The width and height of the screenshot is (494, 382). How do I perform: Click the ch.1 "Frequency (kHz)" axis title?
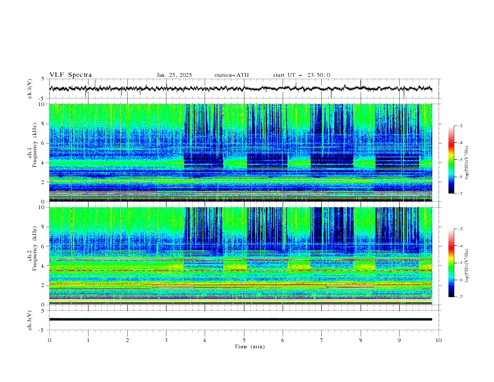(x=35, y=145)
